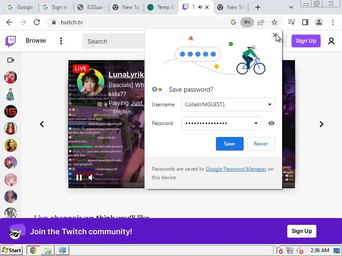Mute the Twitch tab via its speaker icon
Viewport: 342px width, 256px height.
click(200, 7)
